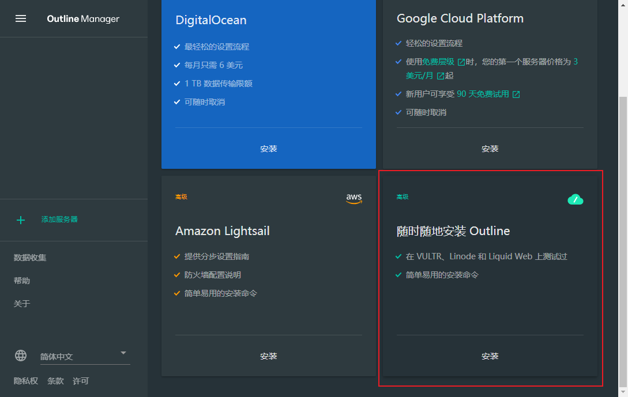Open the 条款 link
This screenshot has width=628, height=397.
point(55,381)
